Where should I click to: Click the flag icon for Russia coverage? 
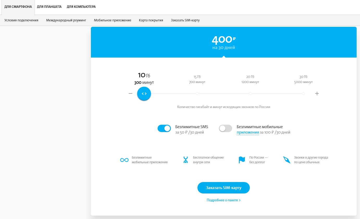pos(242,160)
